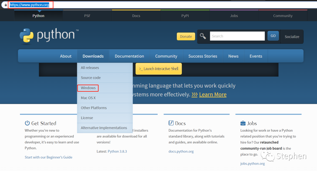
Task: Click the Python logo image
Action: click(x=49, y=36)
